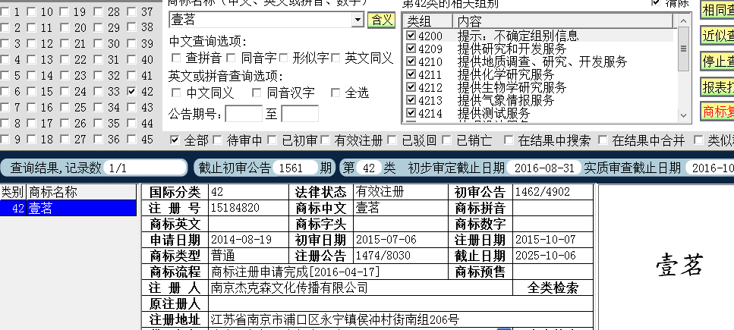Screen dimensions: 734x330
Task: Check the 全选 option
Action: coord(335,93)
